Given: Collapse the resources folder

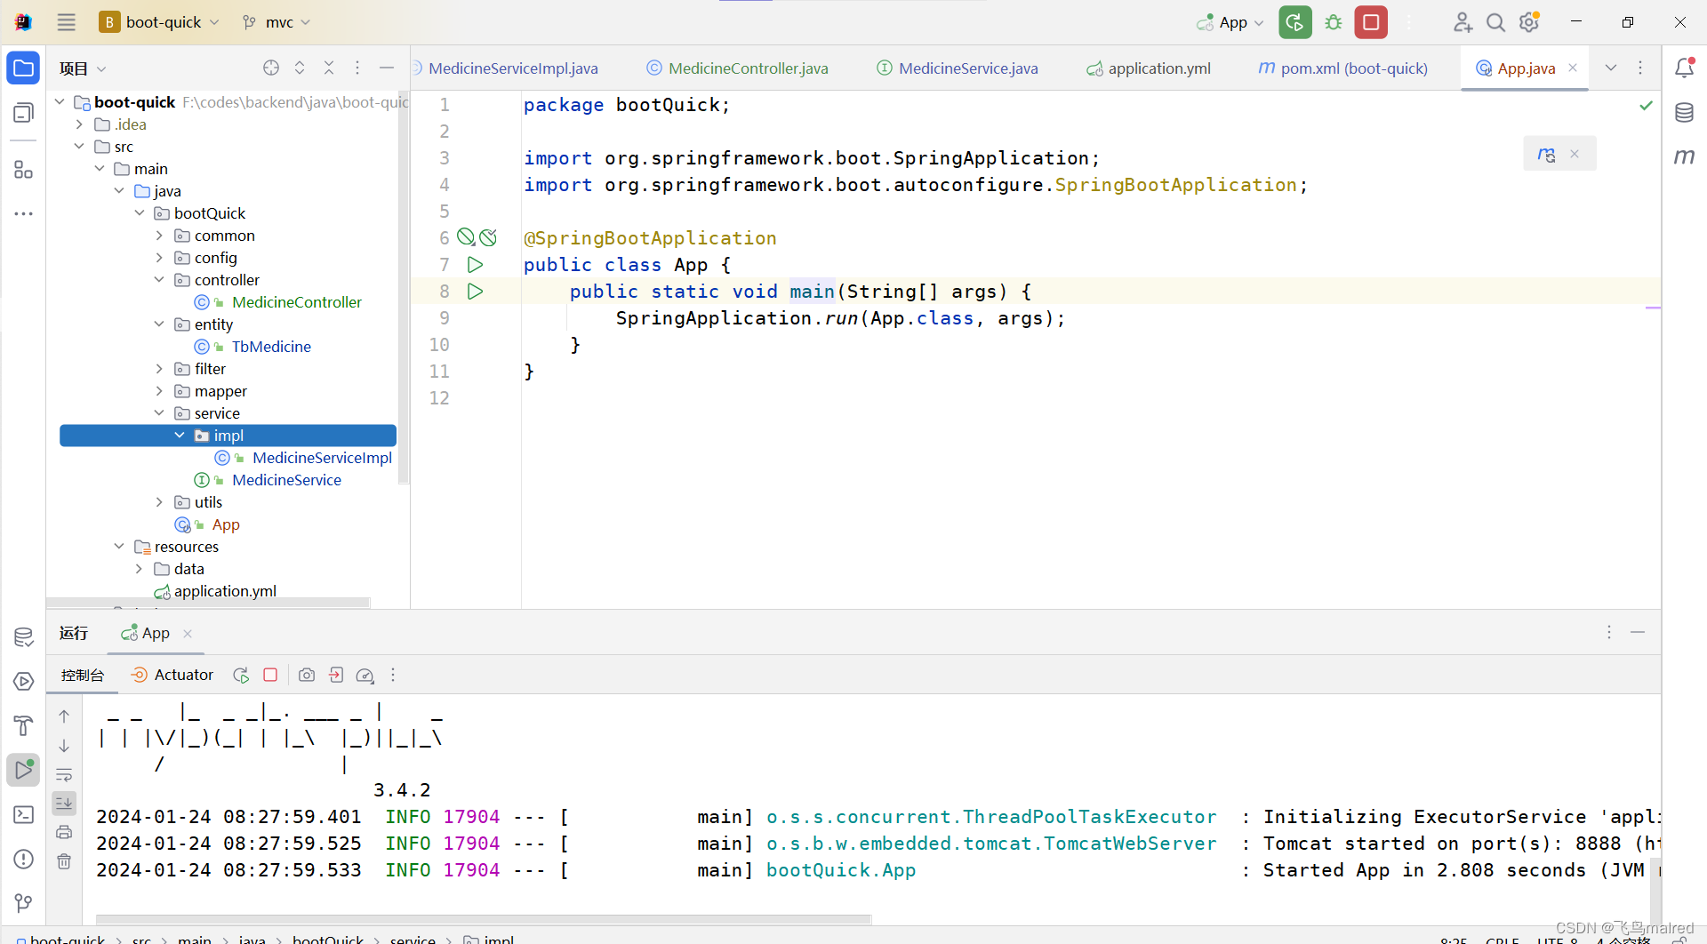Looking at the screenshot, I should click(119, 547).
